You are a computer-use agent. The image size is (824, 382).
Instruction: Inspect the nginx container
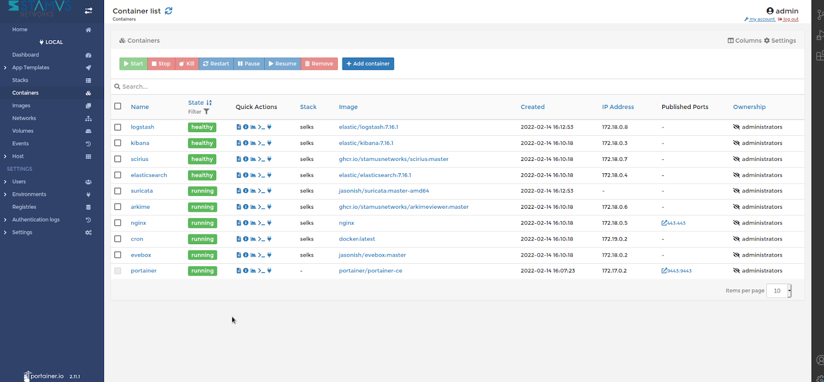(246, 223)
